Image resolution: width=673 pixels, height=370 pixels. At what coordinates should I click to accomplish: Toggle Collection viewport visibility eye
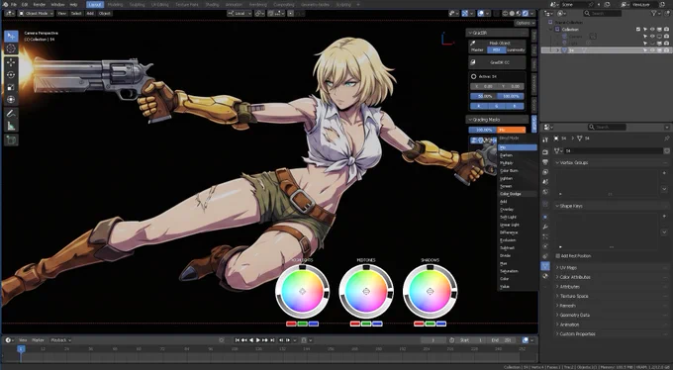tap(652, 30)
